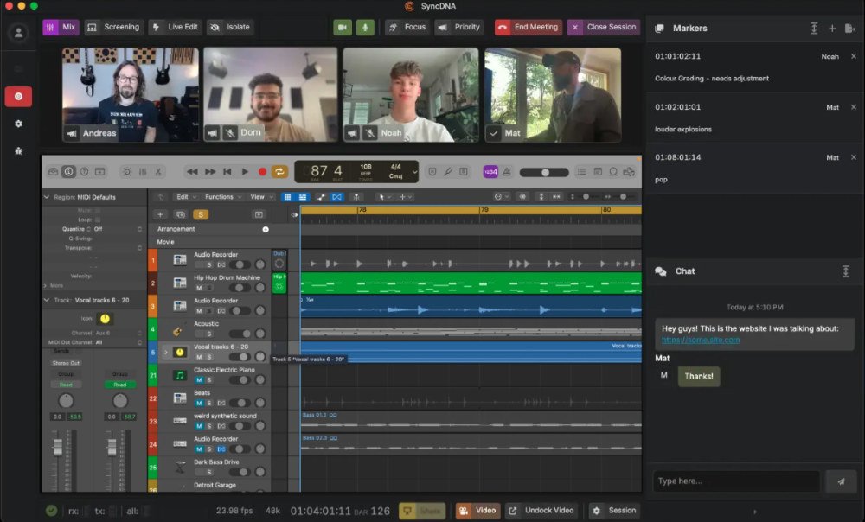Collapse the Track Vocal tracks section
This screenshot has width=865, height=522.
47,300
